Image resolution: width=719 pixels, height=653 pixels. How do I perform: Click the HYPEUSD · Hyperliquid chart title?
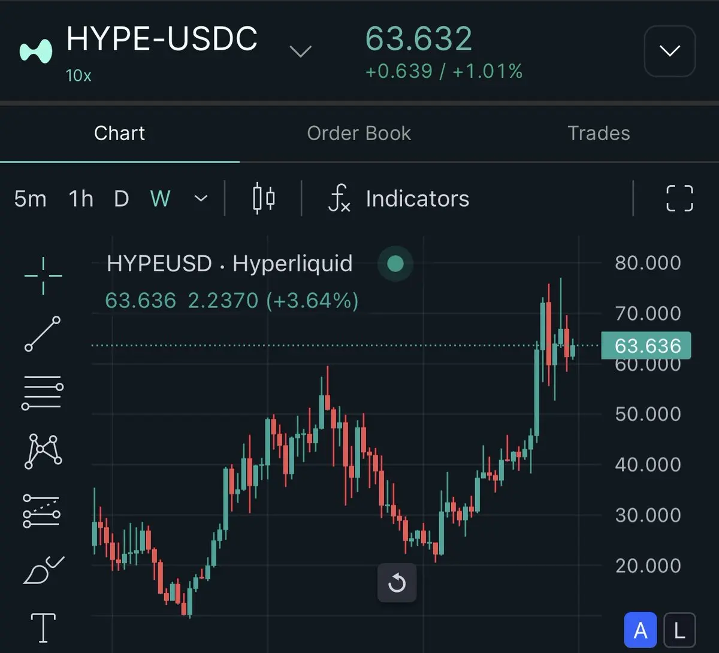tap(229, 264)
